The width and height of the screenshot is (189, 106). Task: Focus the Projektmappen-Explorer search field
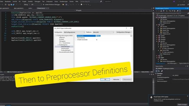171,13
